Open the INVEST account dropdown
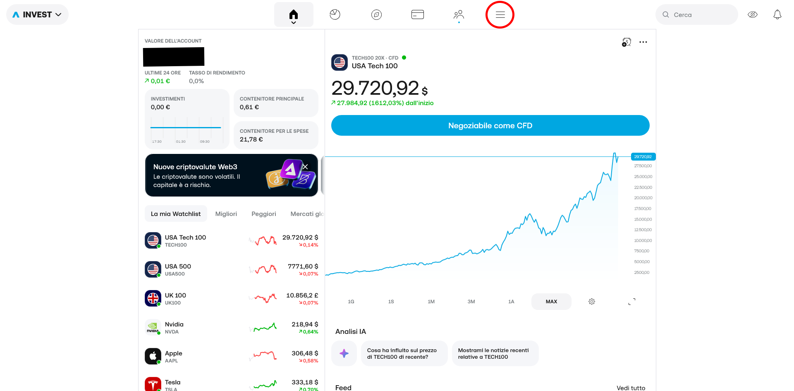Image resolution: width=794 pixels, height=391 pixels. tap(37, 14)
